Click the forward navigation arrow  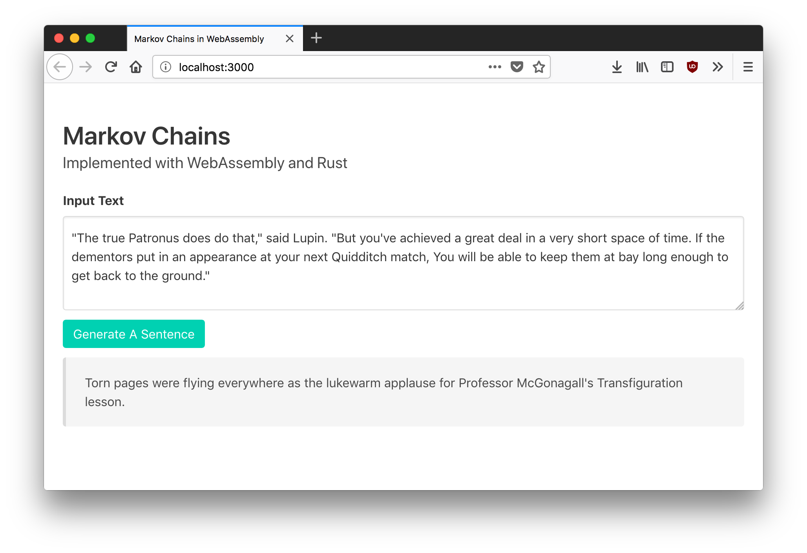click(86, 67)
